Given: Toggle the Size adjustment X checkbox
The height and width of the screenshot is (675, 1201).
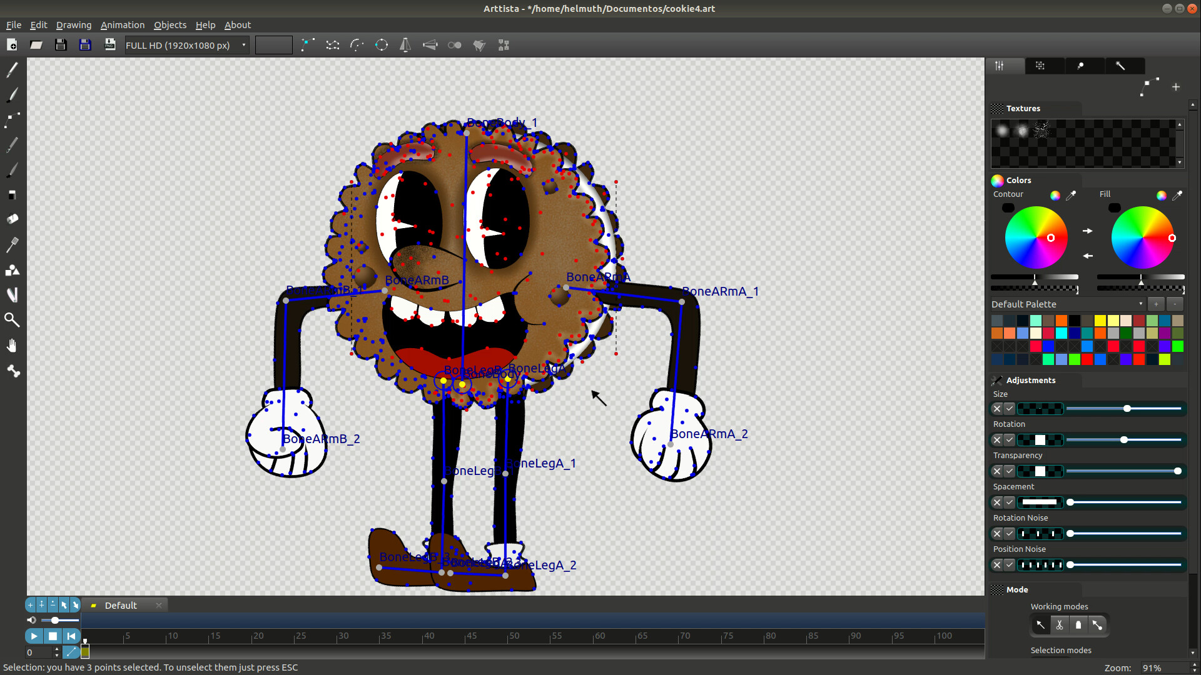Looking at the screenshot, I should tap(996, 409).
